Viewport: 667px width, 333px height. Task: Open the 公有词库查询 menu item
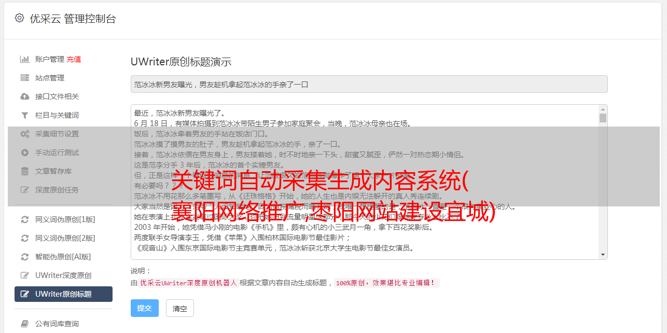[x=63, y=324]
